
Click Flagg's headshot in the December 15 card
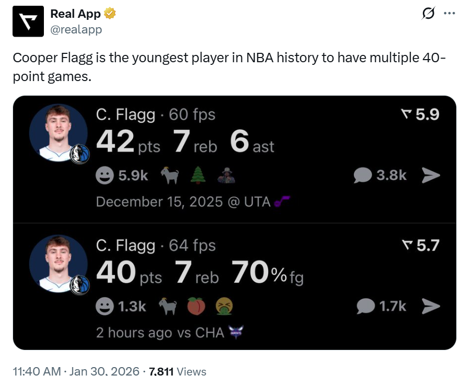click(x=58, y=132)
